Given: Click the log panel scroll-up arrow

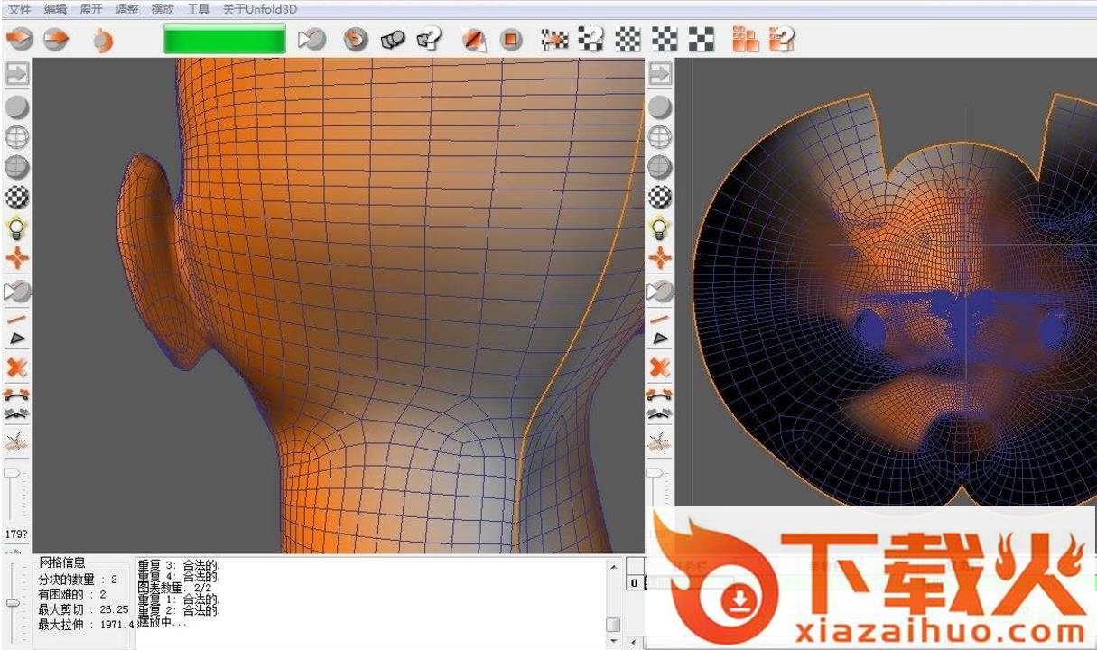Looking at the screenshot, I should click(614, 567).
